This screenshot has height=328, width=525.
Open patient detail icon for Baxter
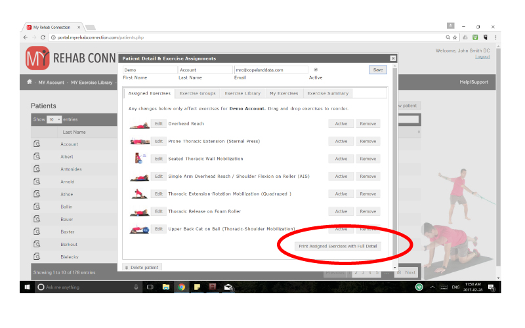[37, 232]
